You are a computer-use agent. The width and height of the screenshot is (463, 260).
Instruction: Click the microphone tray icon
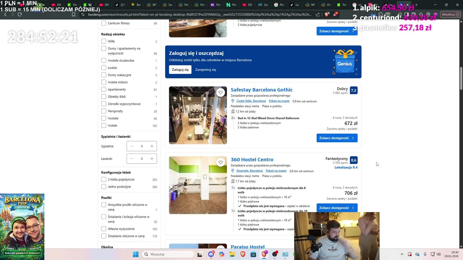click(x=425, y=254)
